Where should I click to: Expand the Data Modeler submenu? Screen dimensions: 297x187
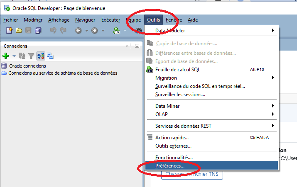coord(273,30)
